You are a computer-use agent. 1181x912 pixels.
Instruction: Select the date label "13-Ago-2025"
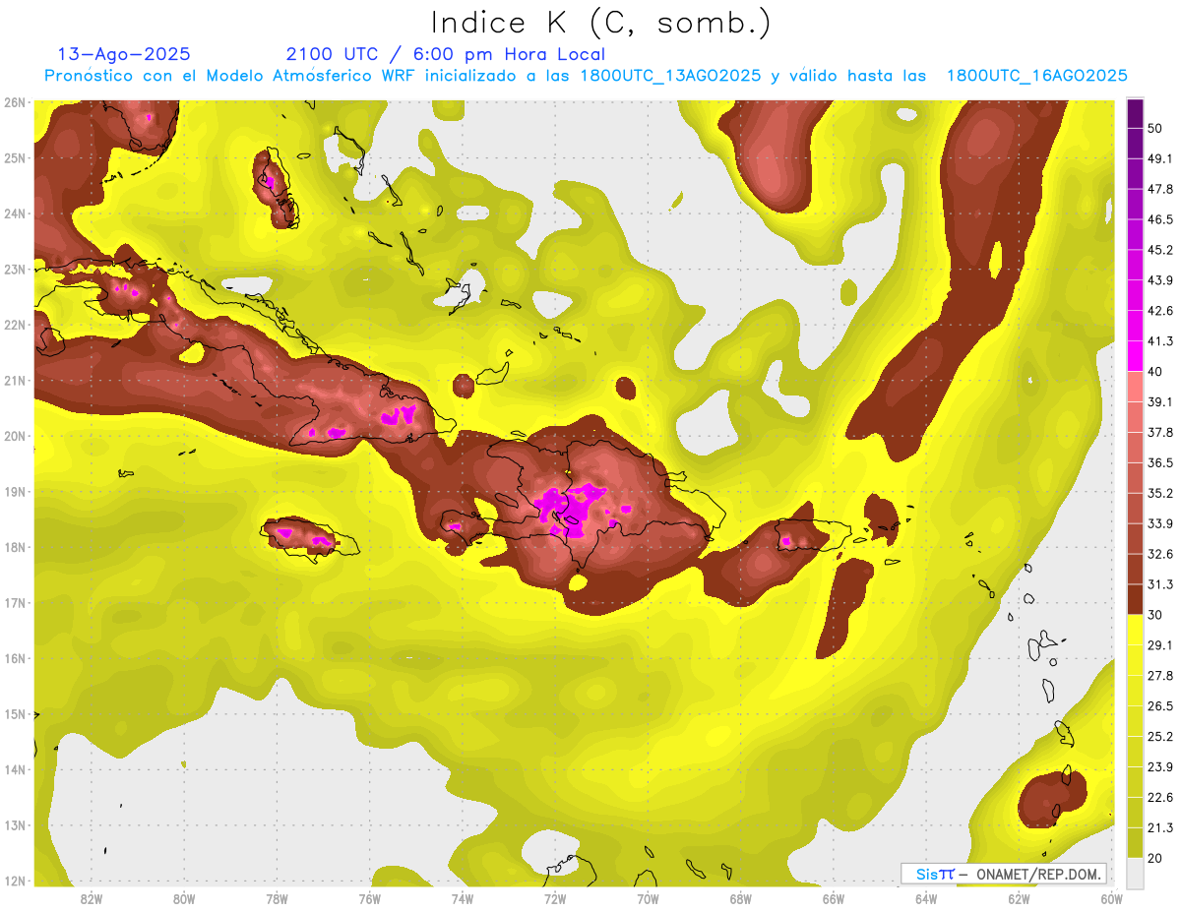124,54
